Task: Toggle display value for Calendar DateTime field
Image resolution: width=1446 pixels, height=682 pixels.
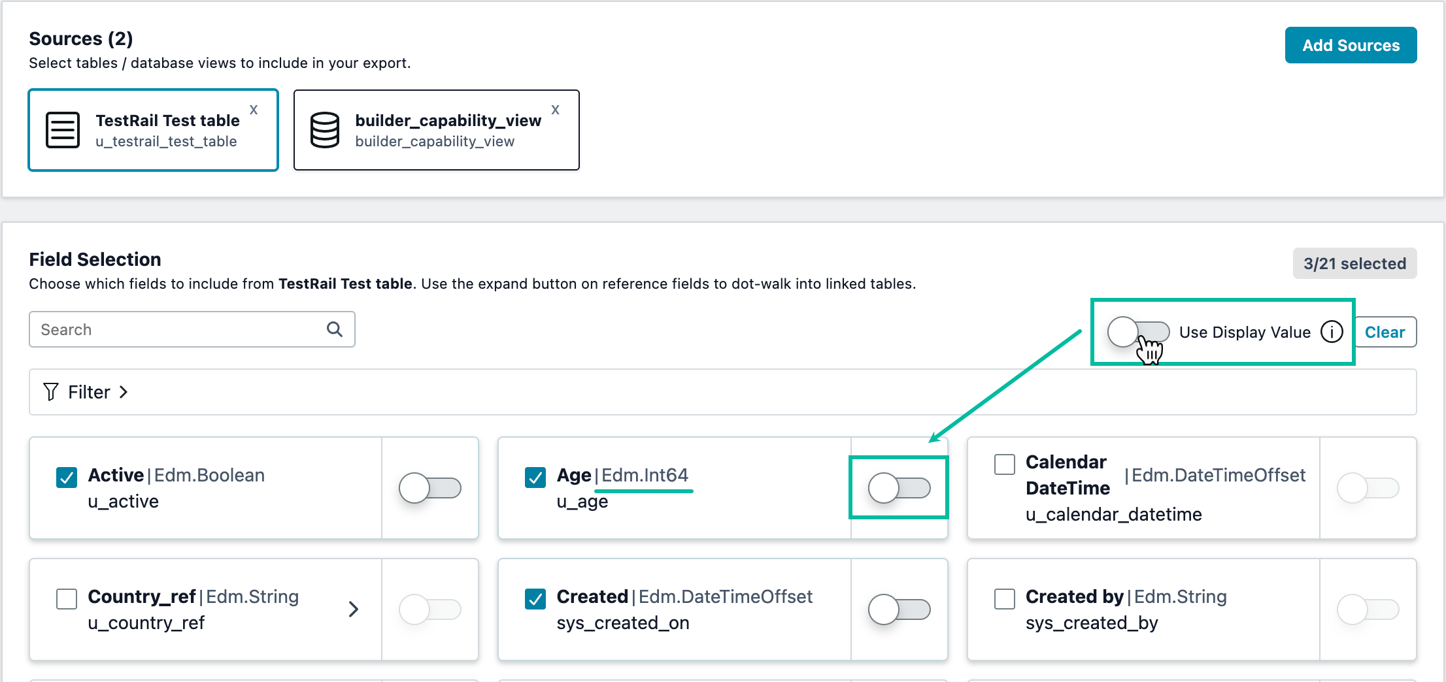Action: [1368, 488]
